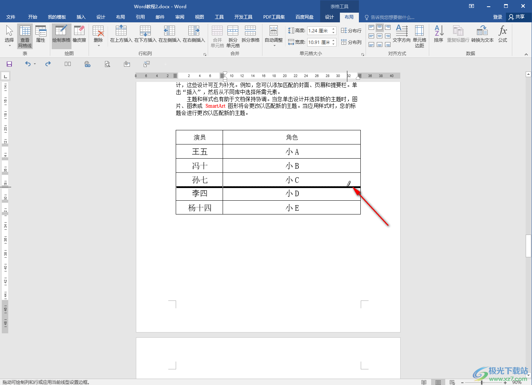Click the vertical scrollbar thumb
This screenshot has height=385, width=532.
point(528,246)
